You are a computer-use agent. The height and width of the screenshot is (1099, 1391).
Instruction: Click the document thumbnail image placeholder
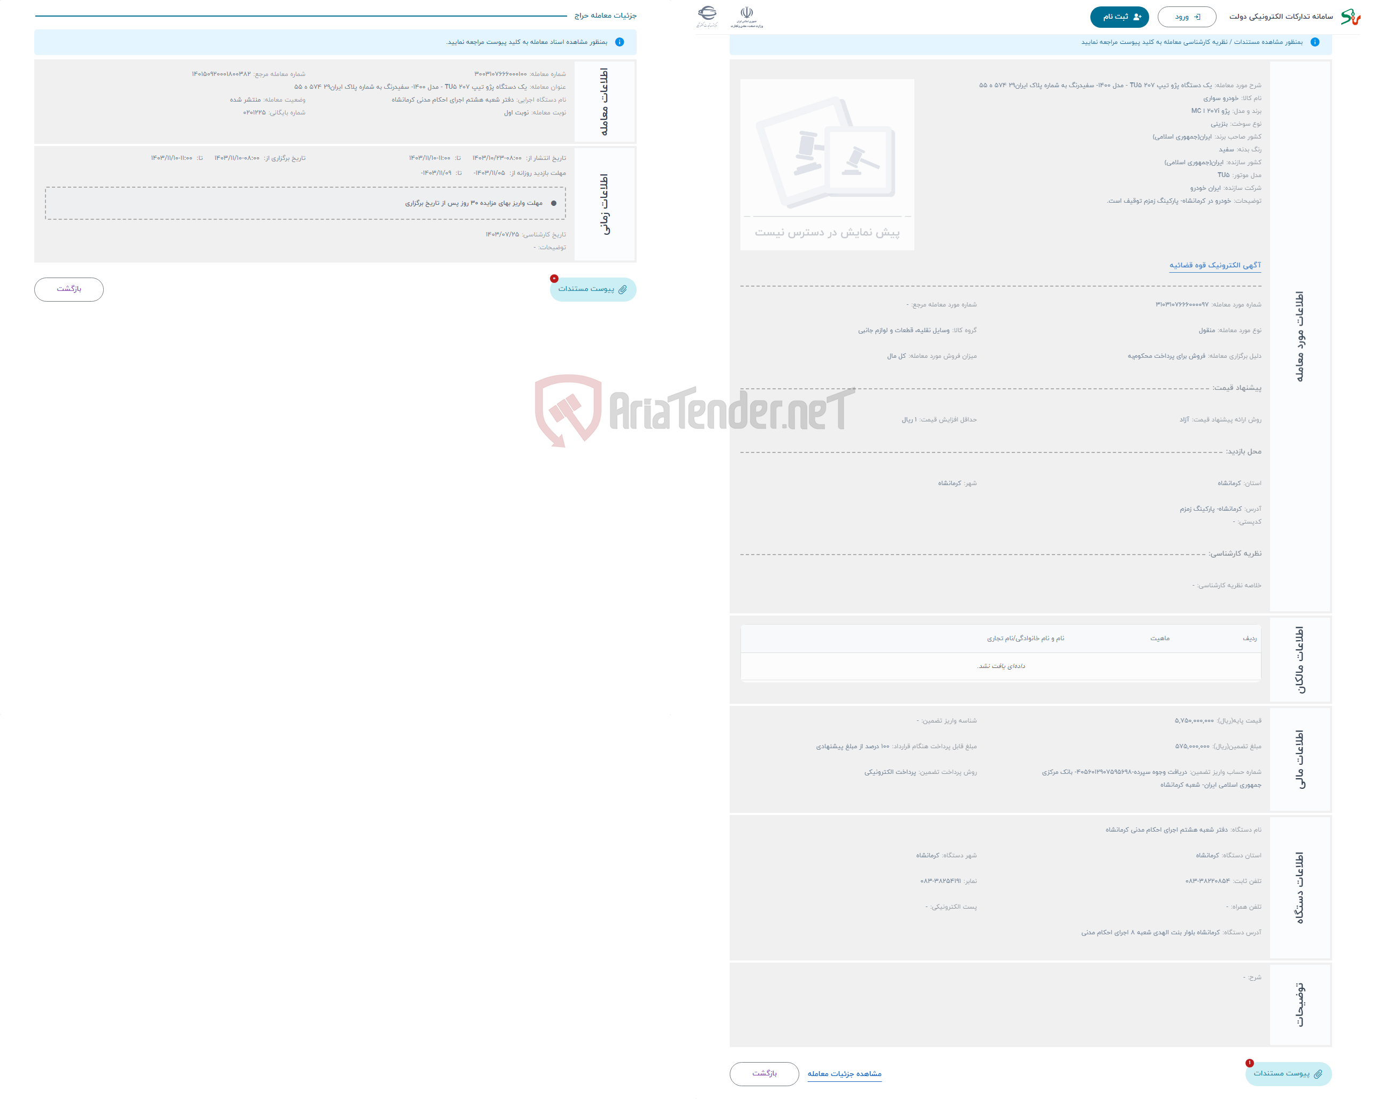828,158
